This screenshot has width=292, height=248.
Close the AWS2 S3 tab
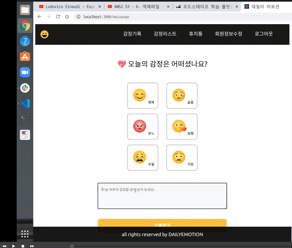coord(168,6)
